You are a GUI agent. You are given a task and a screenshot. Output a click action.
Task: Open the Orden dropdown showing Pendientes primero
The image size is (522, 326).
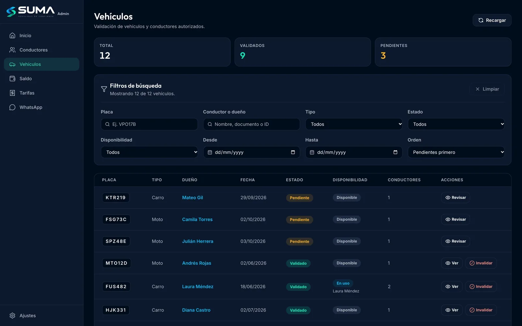(456, 152)
